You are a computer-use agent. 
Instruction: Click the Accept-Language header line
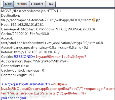point(45,47)
